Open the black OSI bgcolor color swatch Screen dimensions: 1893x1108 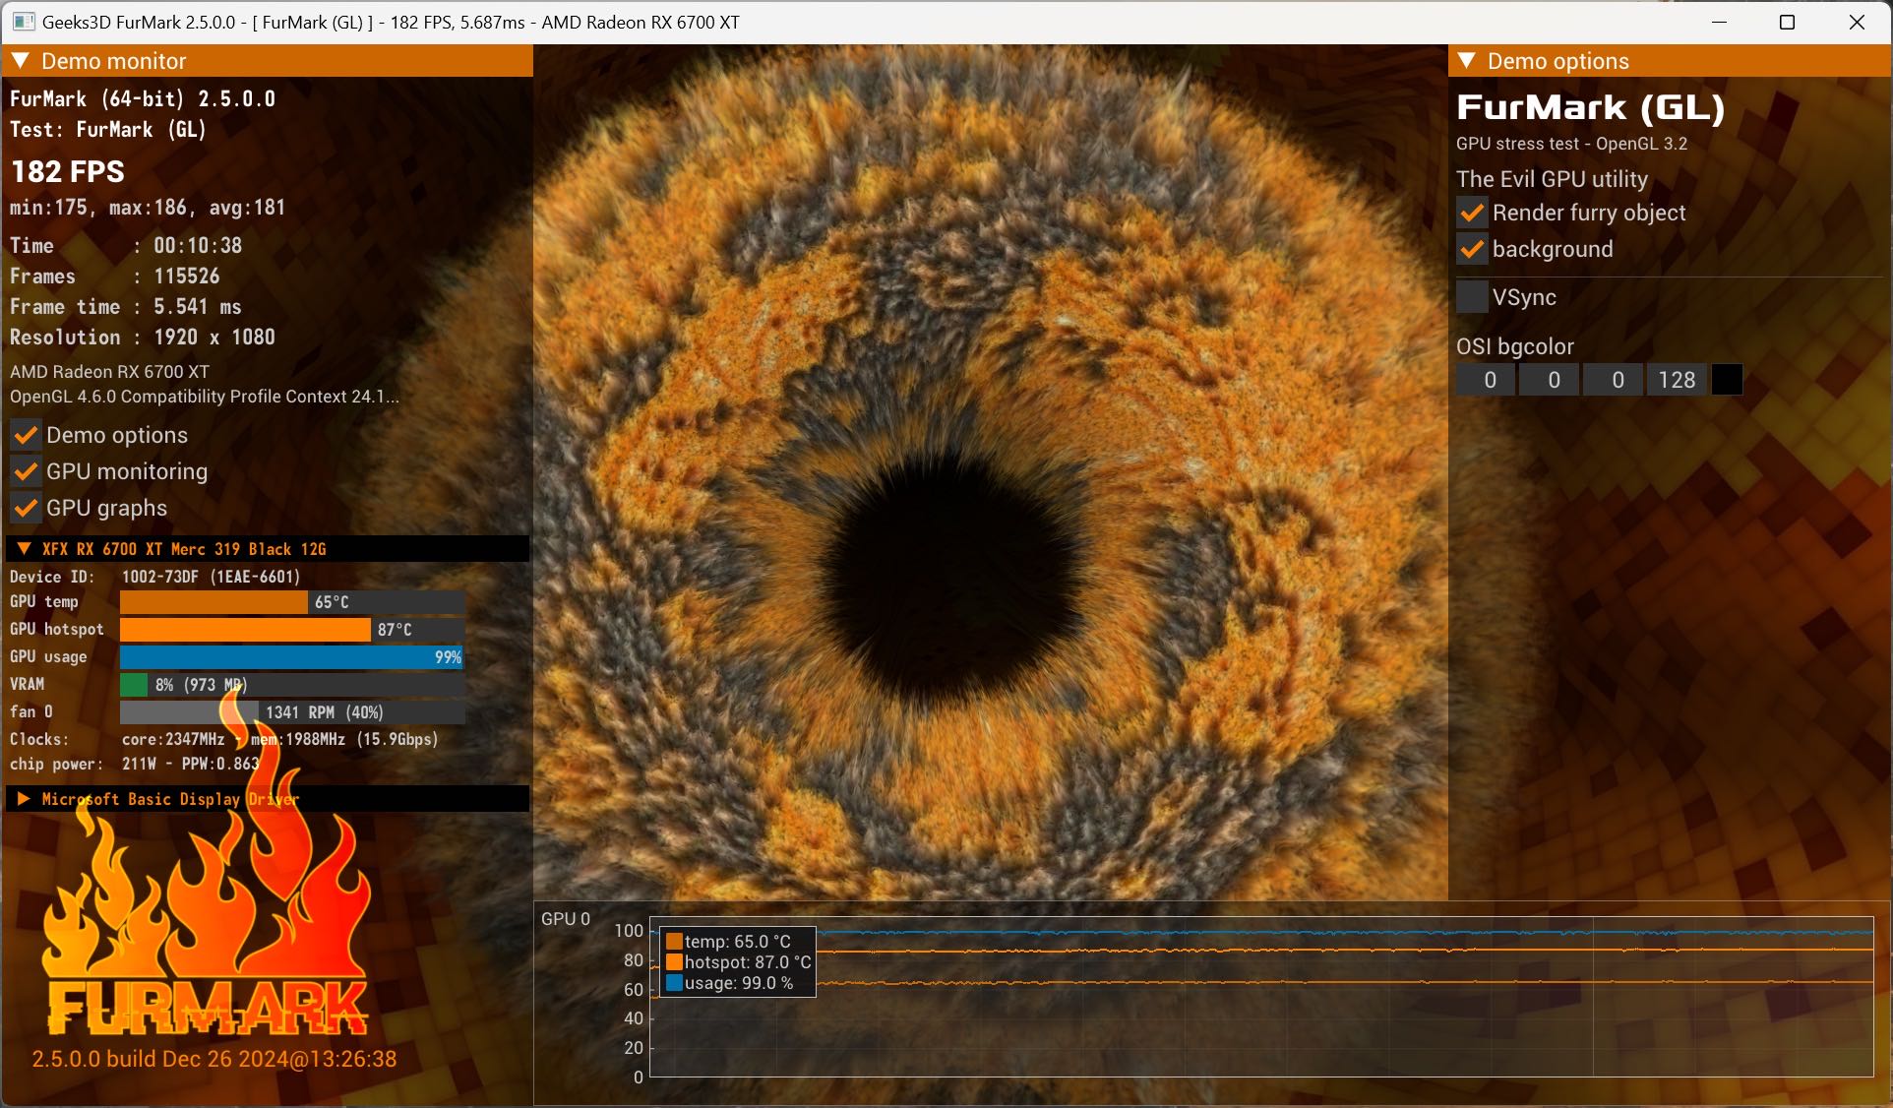pos(1727,380)
